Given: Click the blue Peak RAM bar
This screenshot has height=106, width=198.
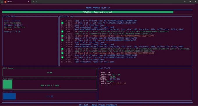Looking at the screenshot, I should pyautogui.click(x=10, y=96).
